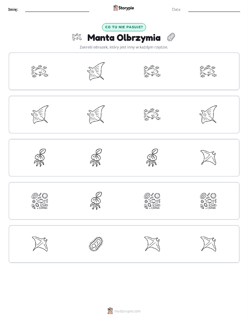Click the fish icon left of the title
This screenshot has height=321, width=248.
[77, 37]
